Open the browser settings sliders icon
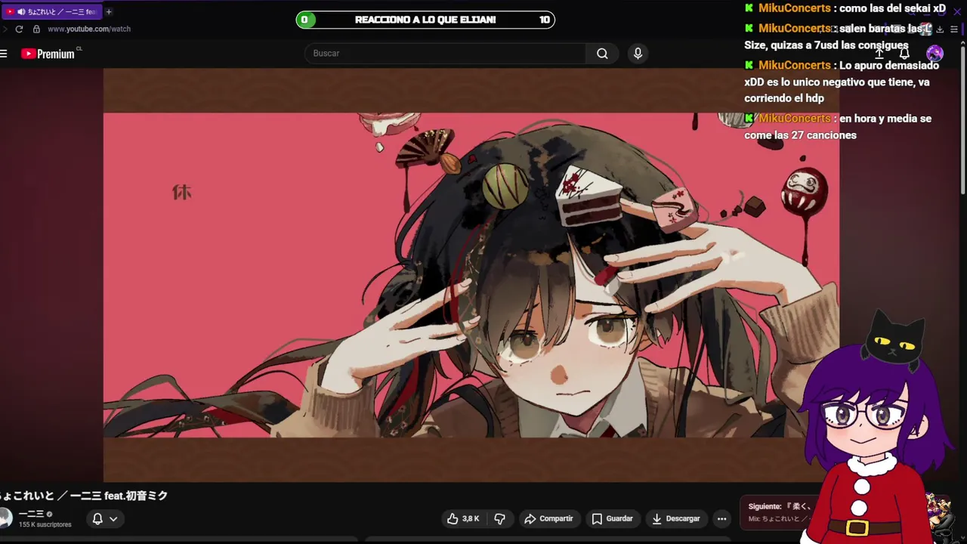 click(954, 29)
